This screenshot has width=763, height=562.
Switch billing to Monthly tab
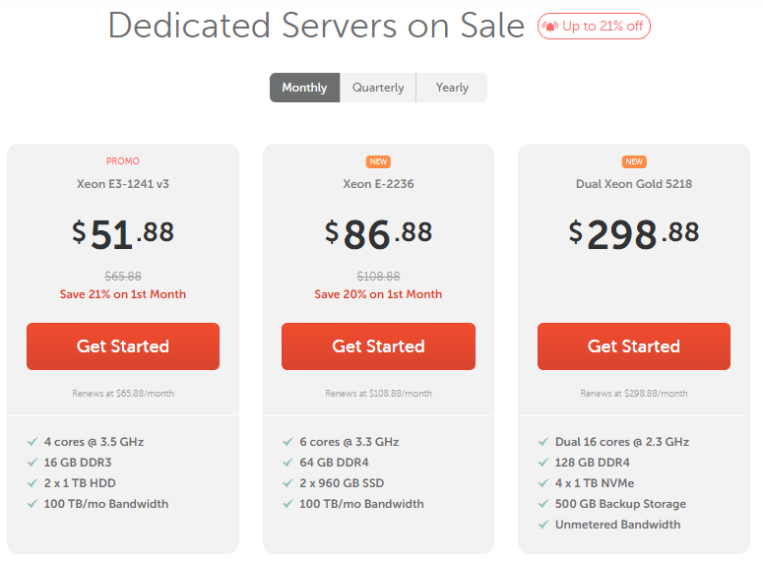(304, 88)
